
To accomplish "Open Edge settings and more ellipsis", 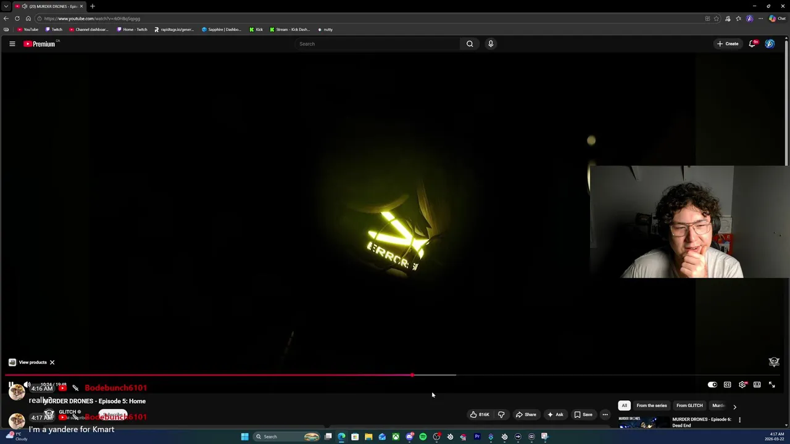I will [x=761, y=18].
